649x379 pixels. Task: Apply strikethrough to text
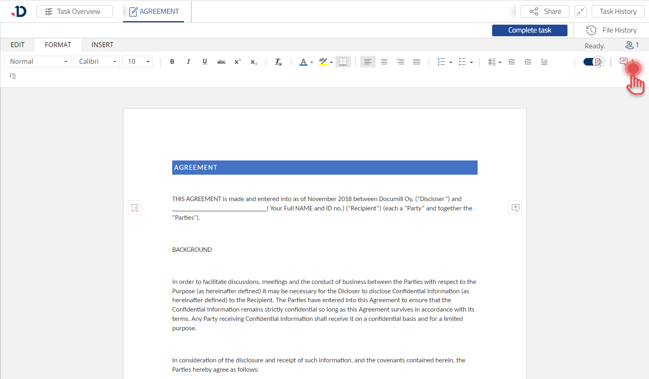click(221, 62)
